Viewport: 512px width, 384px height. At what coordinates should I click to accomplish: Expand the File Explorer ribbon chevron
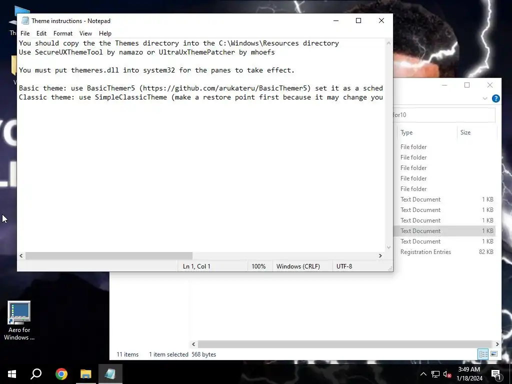coord(485,98)
